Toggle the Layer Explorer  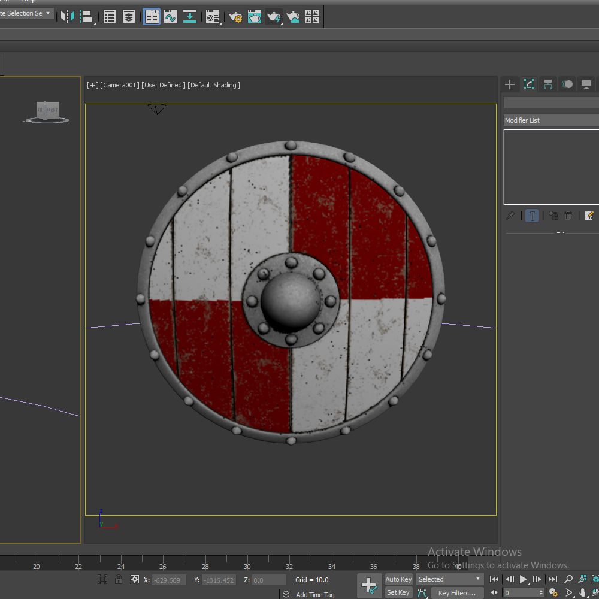point(129,16)
